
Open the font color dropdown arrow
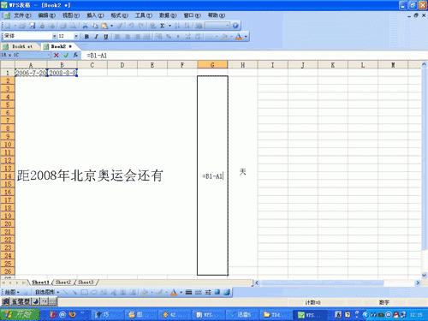(246, 37)
